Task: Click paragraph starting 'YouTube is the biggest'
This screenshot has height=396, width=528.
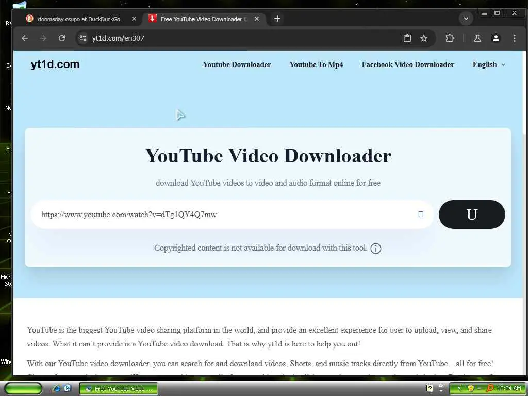Action: (x=259, y=337)
